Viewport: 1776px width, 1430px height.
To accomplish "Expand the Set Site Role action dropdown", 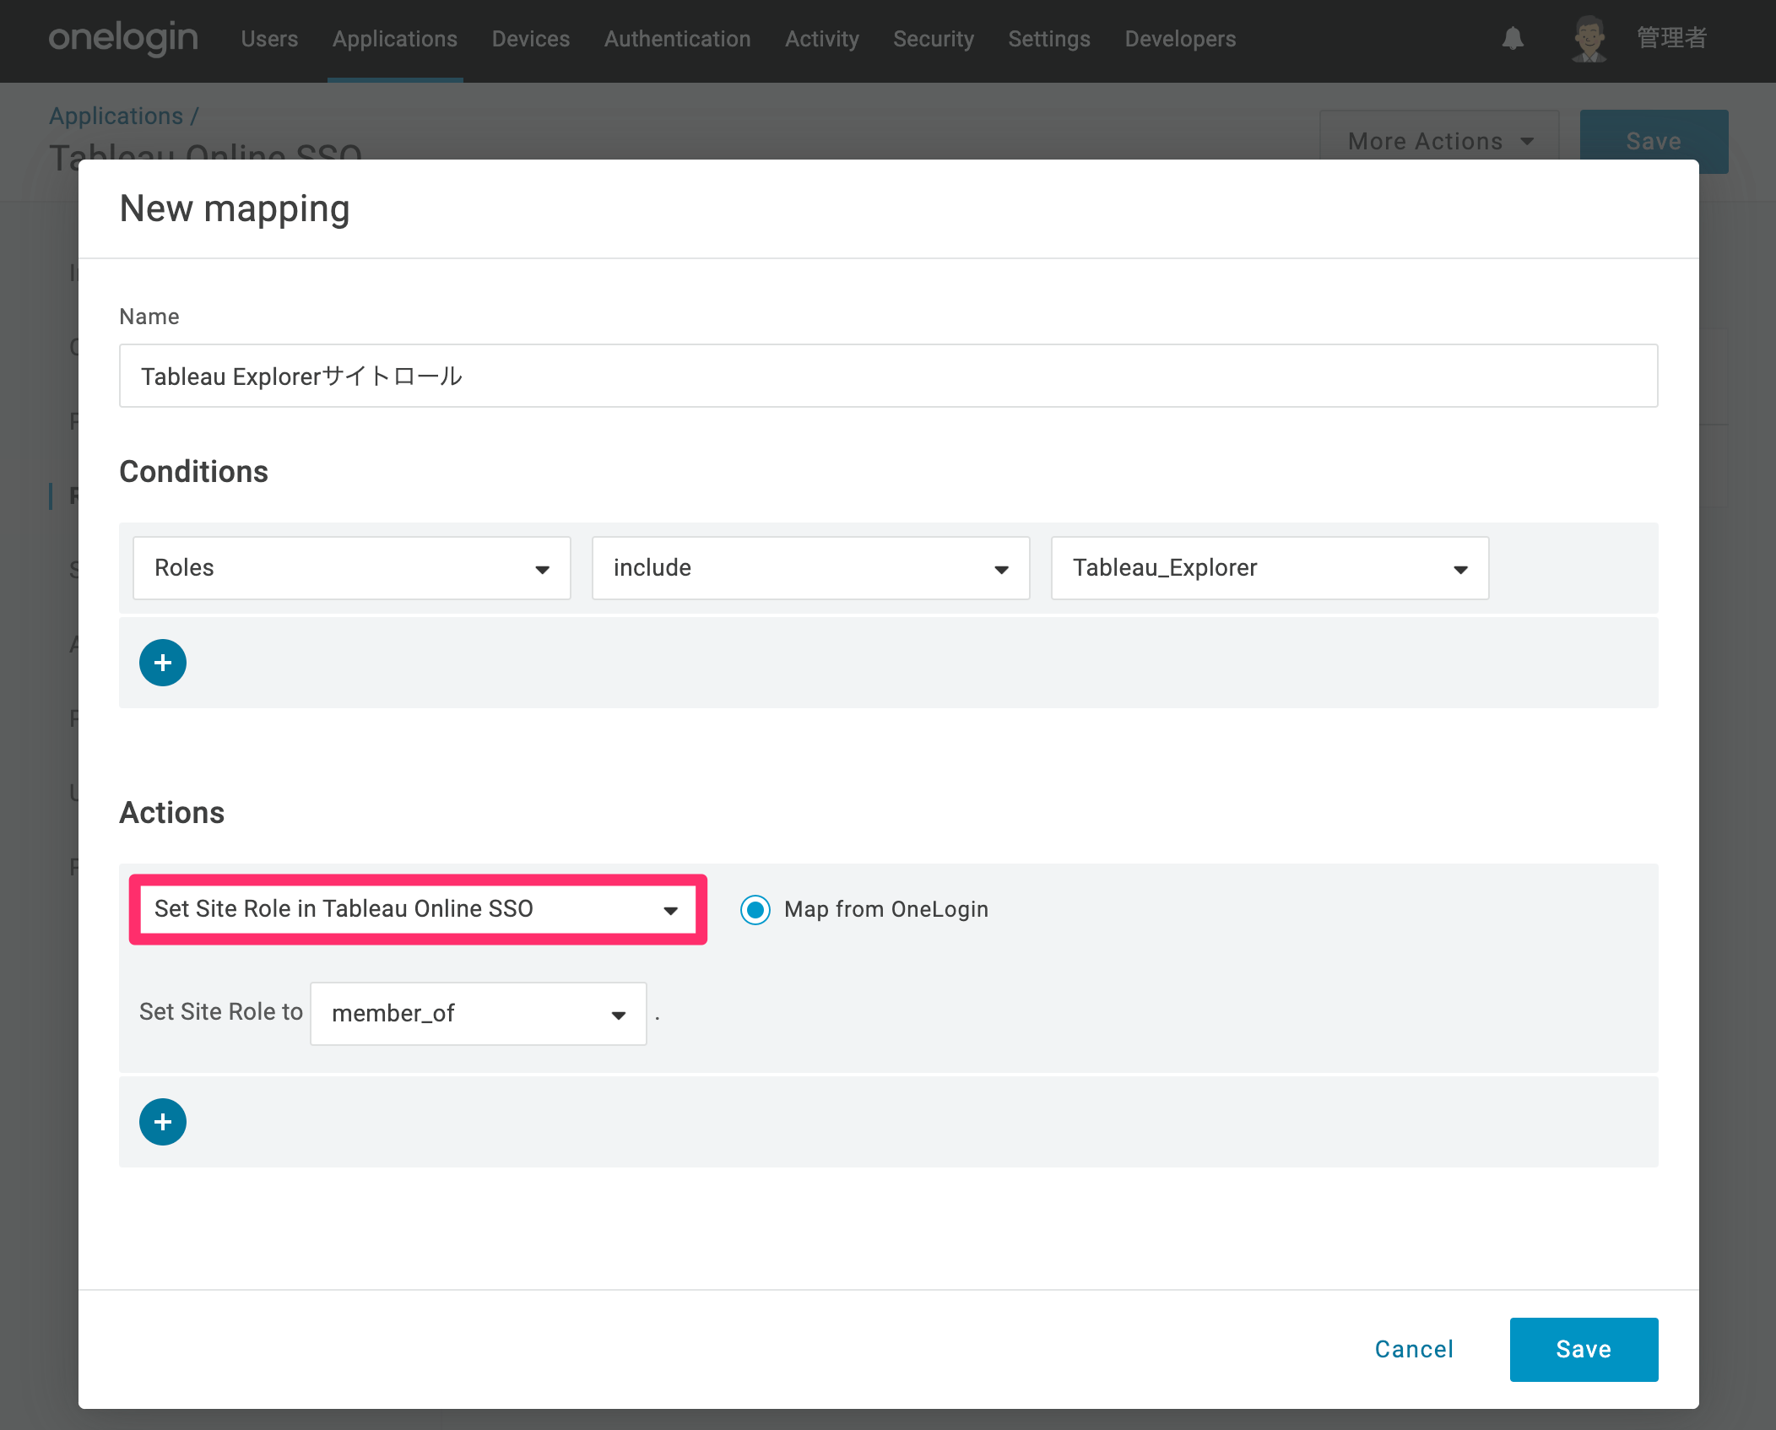I will coord(418,909).
